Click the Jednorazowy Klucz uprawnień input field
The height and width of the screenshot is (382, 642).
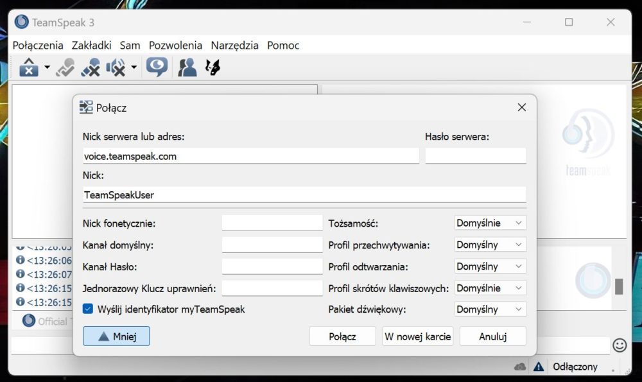click(272, 288)
